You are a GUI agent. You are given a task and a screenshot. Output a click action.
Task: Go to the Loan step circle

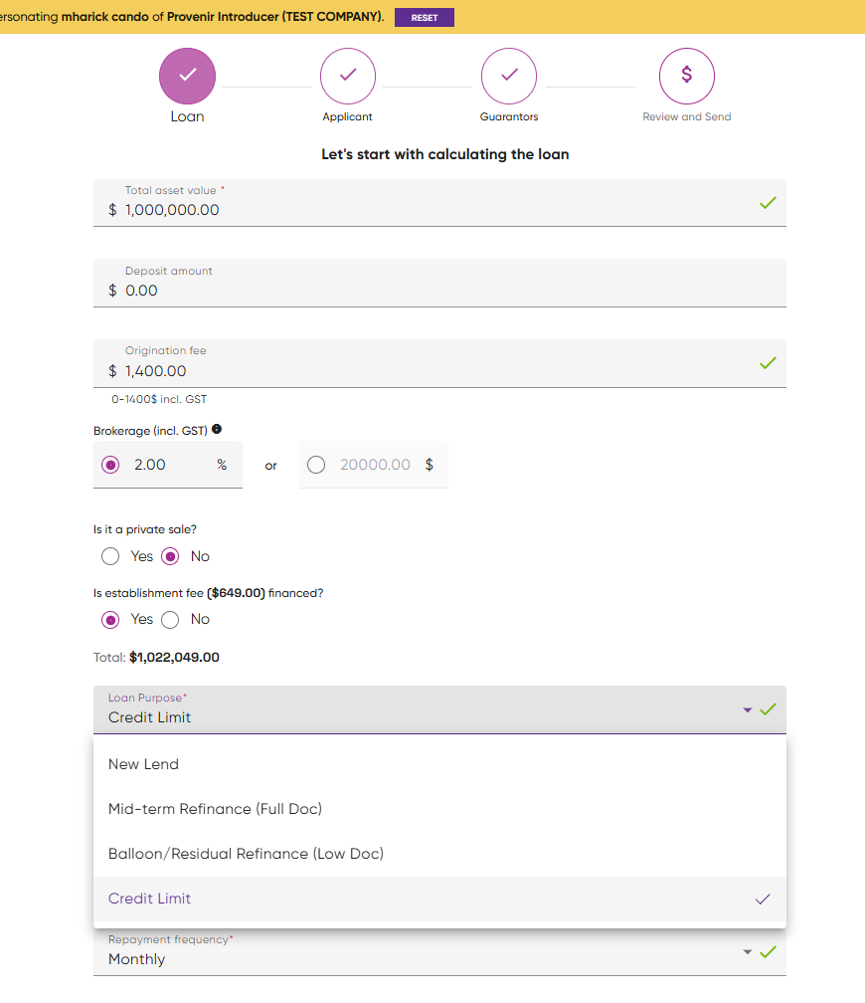[x=187, y=76]
